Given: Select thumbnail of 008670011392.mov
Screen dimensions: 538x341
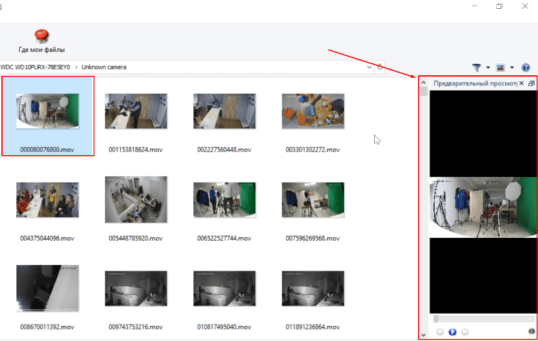Looking at the screenshot, I should 47,288.
